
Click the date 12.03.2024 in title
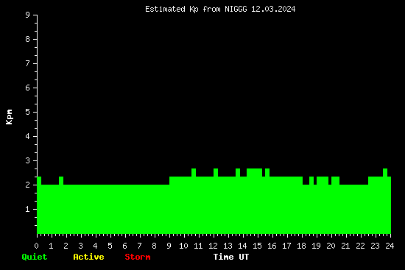[273, 10]
